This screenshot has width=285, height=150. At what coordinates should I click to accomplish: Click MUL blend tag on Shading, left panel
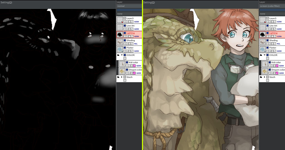(136, 44)
